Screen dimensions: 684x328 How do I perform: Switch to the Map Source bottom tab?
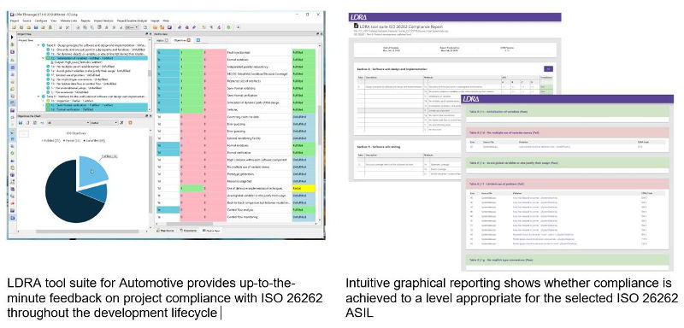(x=165, y=231)
